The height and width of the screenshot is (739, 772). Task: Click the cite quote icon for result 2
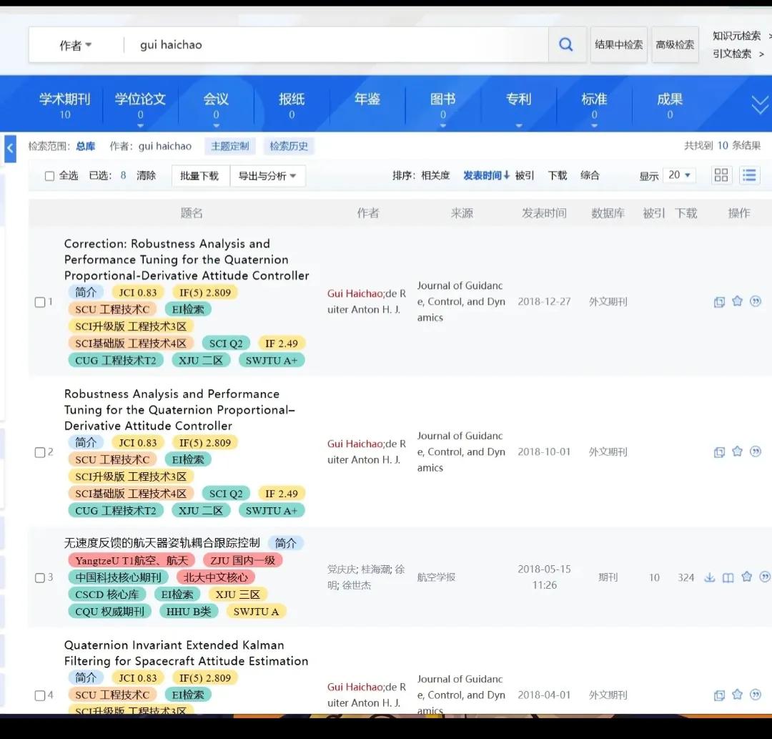756,451
